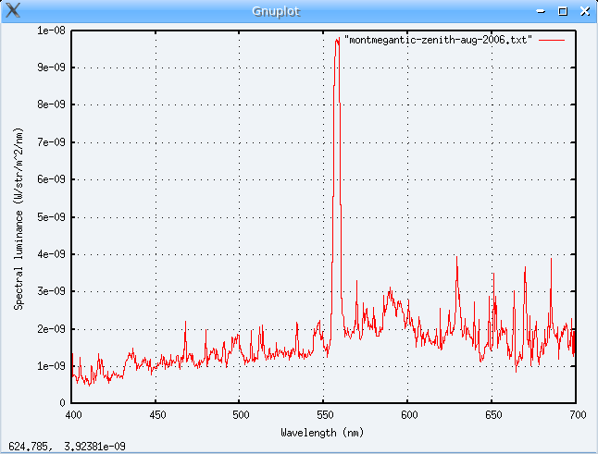Click the 0 tick label on y-axis

tap(62, 403)
